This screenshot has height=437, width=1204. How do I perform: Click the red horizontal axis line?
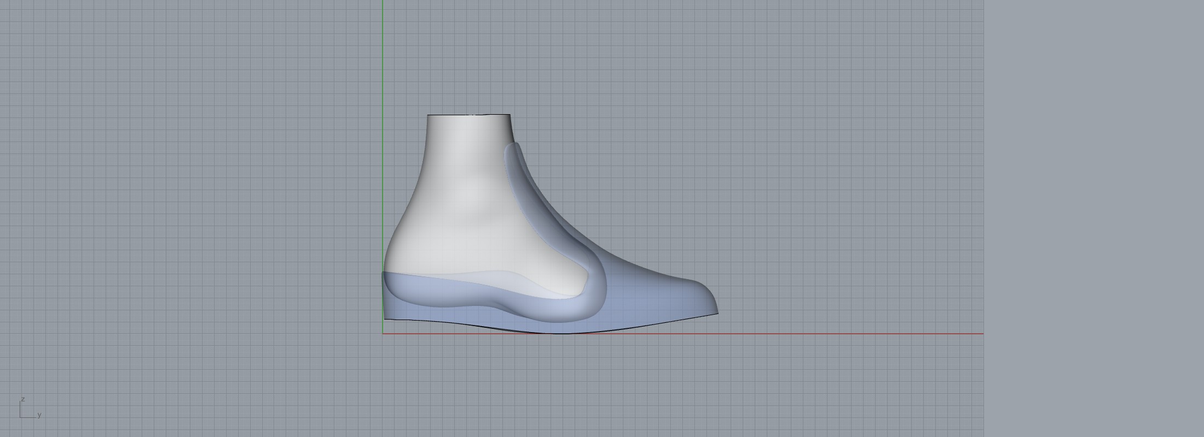click(821, 333)
